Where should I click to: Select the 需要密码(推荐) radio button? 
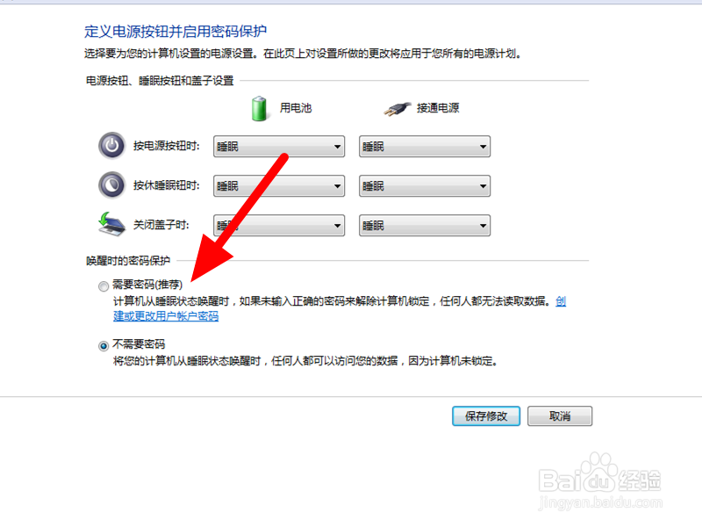point(104,286)
